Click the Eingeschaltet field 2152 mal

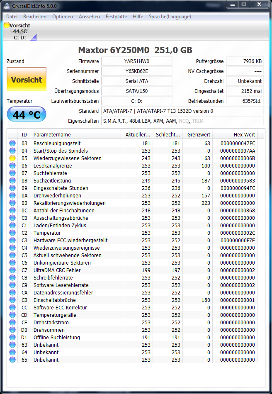pyautogui.click(x=245, y=91)
